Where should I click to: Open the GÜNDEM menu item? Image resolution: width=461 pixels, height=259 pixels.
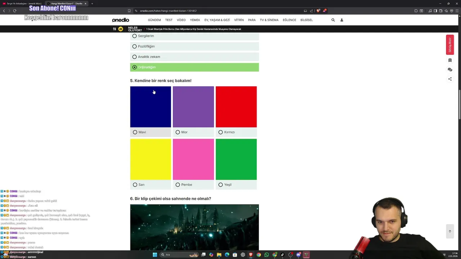click(x=155, y=20)
